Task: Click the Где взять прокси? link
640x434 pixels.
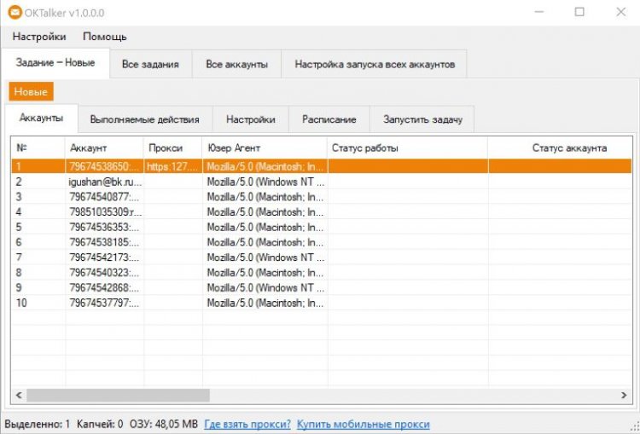Action: pos(247,424)
